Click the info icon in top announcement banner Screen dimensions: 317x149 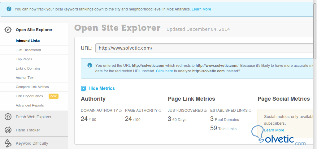pyautogui.click(x=9, y=9)
